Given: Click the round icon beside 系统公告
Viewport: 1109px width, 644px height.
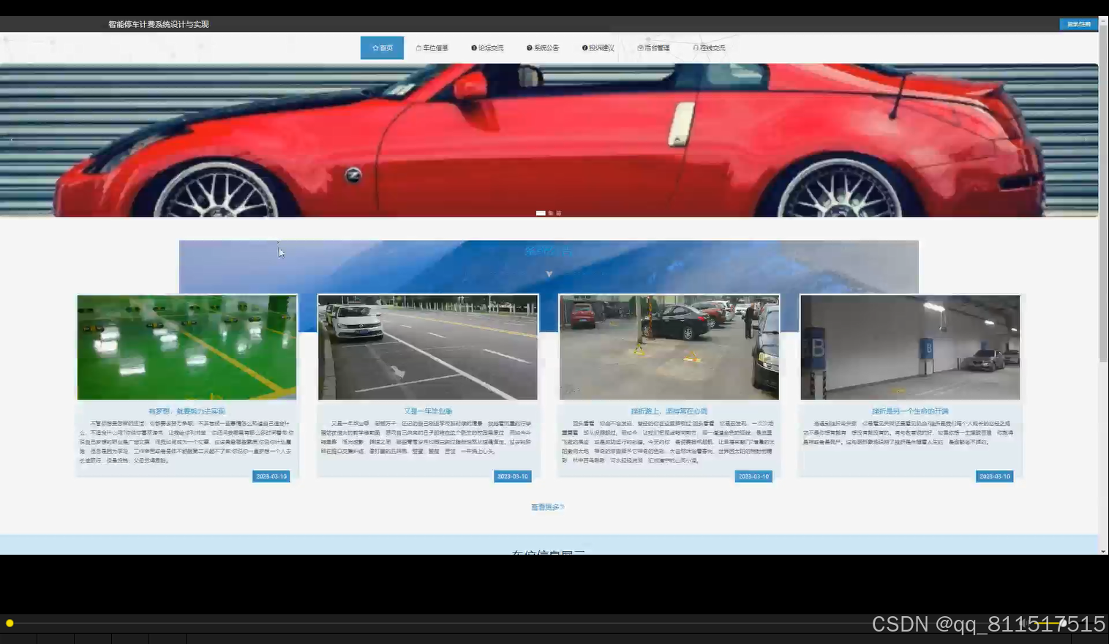Looking at the screenshot, I should pyautogui.click(x=530, y=48).
